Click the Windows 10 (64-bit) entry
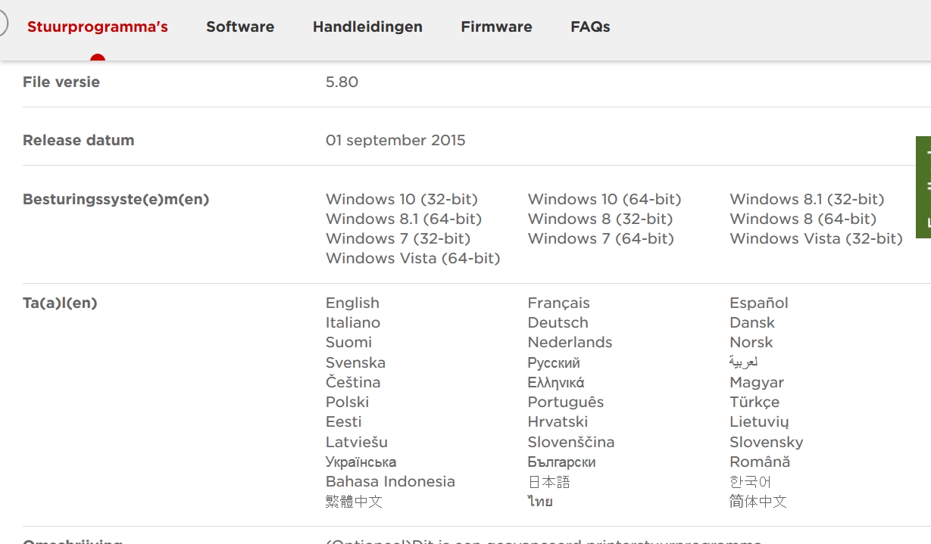This screenshot has width=931, height=544. point(605,200)
